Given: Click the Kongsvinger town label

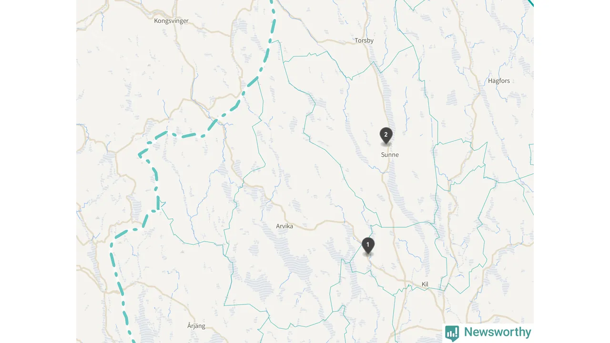Looking at the screenshot, I should 171,21.
